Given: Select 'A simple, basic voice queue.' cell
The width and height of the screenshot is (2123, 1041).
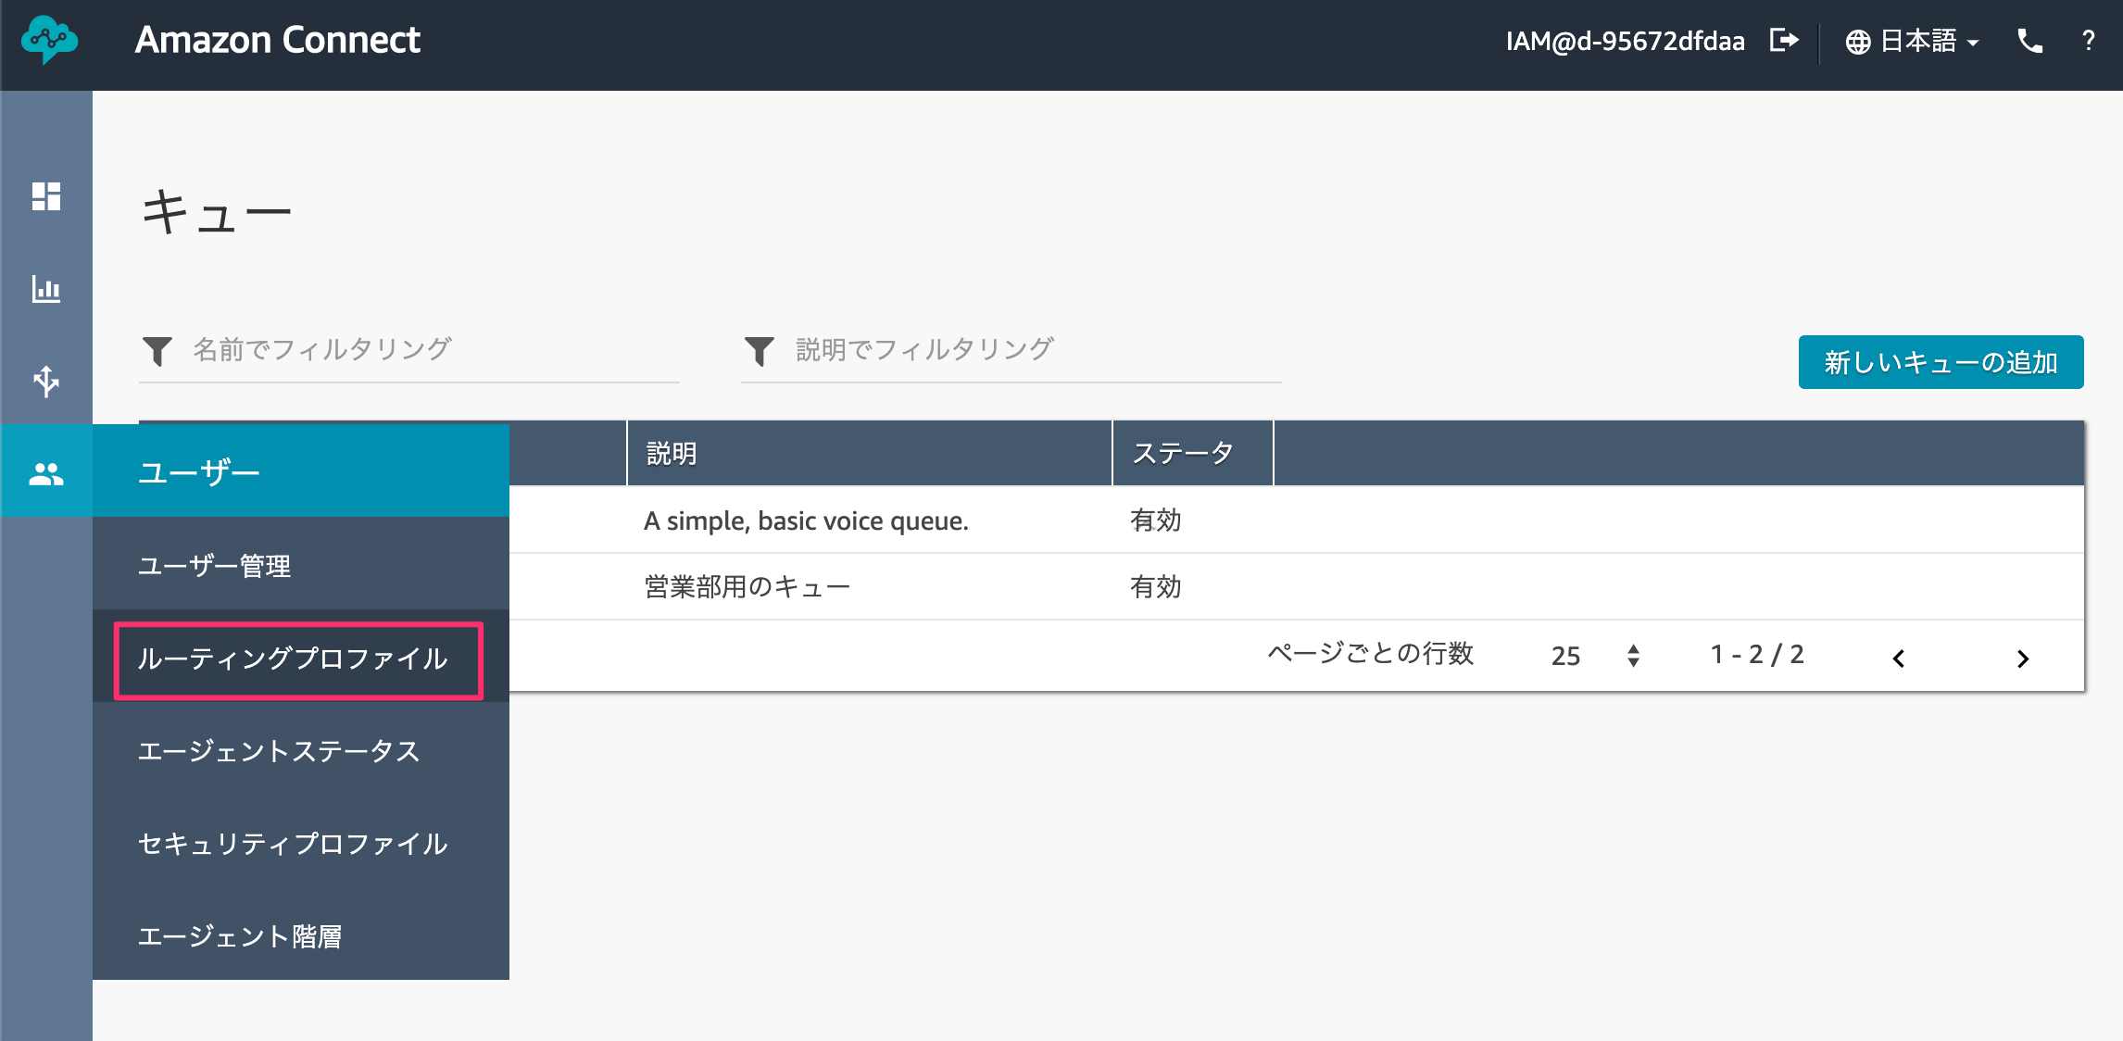Looking at the screenshot, I should [x=806, y=520].
